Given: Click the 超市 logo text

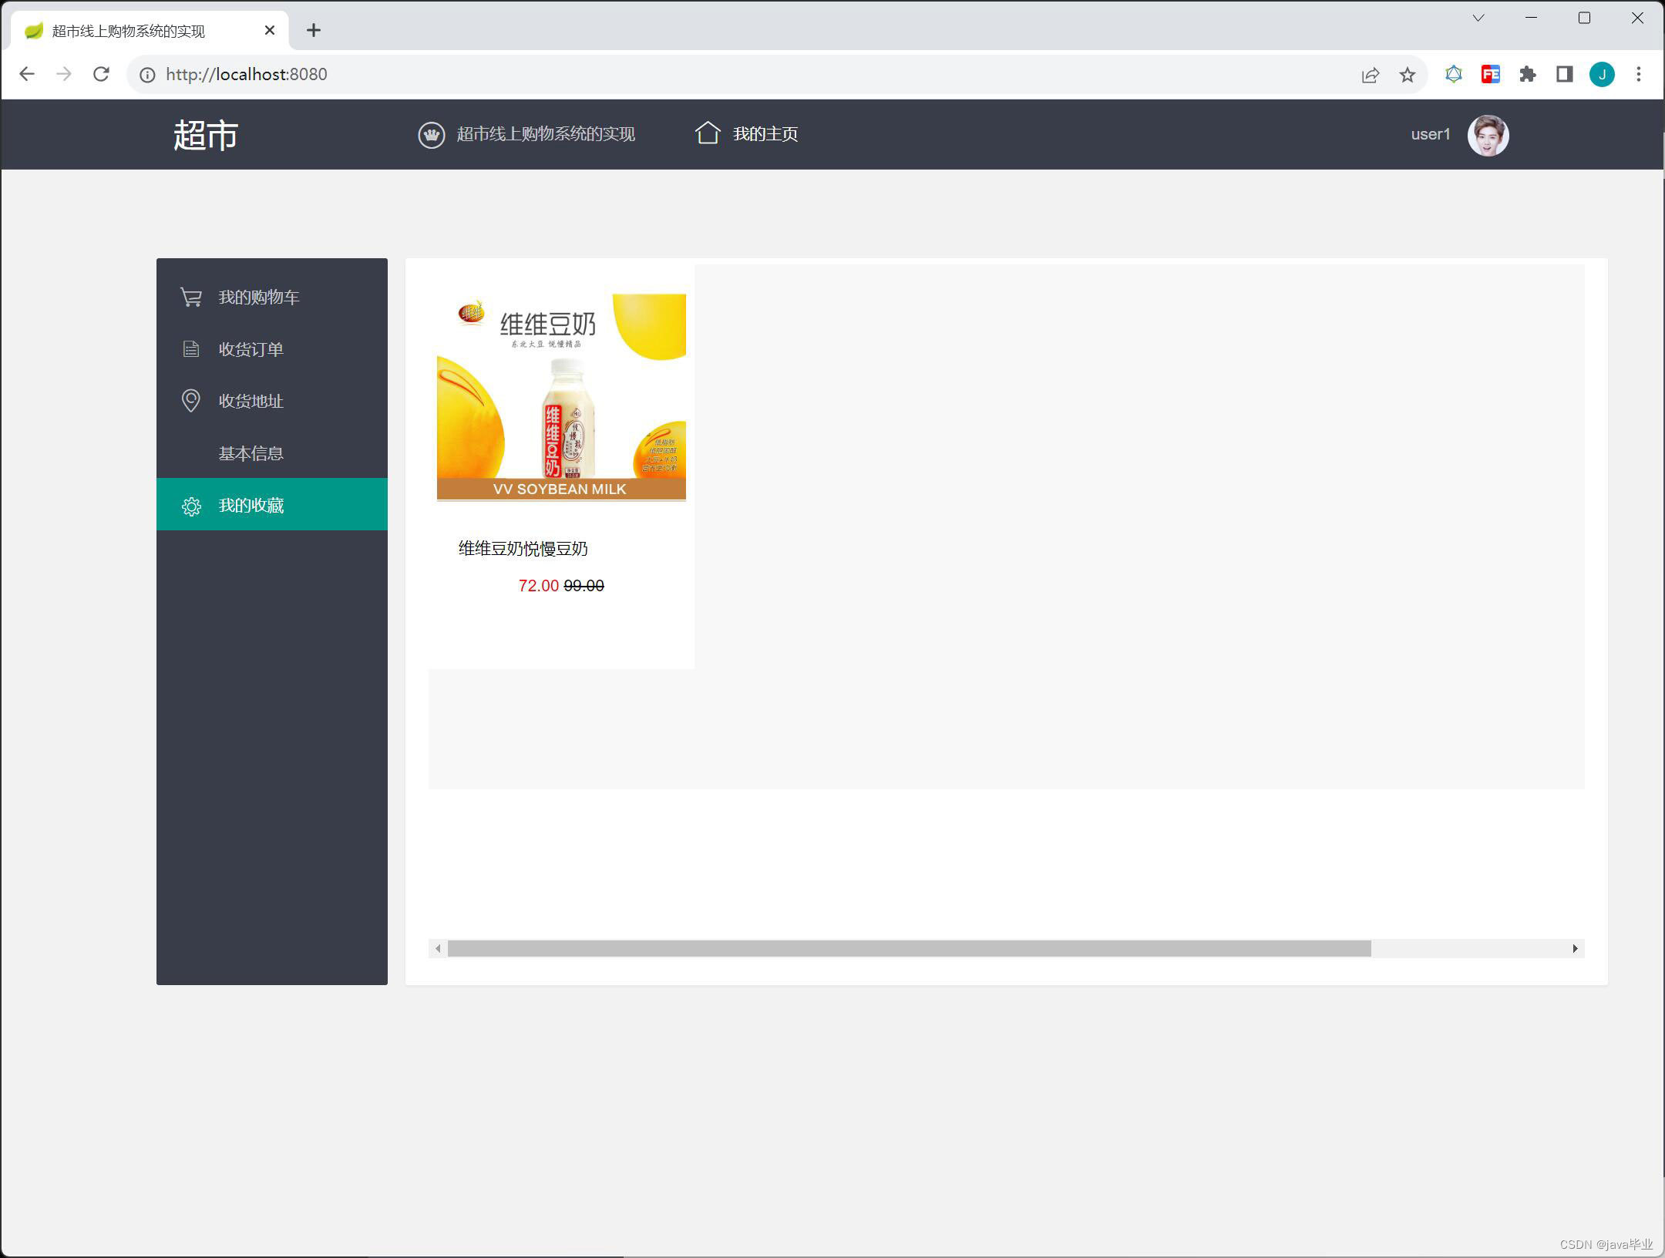Looking at the screenshot, I should coord(206,135).
